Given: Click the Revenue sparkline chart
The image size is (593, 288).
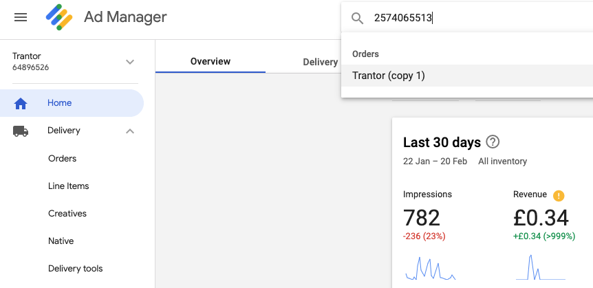Looking at the screenshot, I should (x=541, y=267).
